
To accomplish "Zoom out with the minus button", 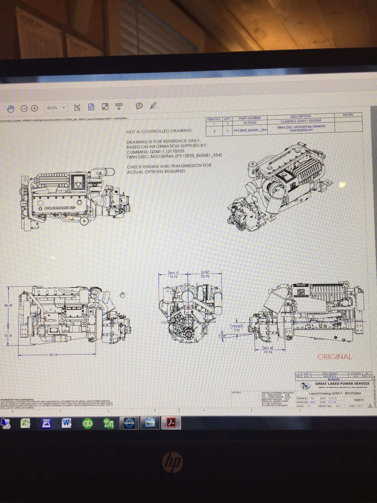I will coord(24,108).
